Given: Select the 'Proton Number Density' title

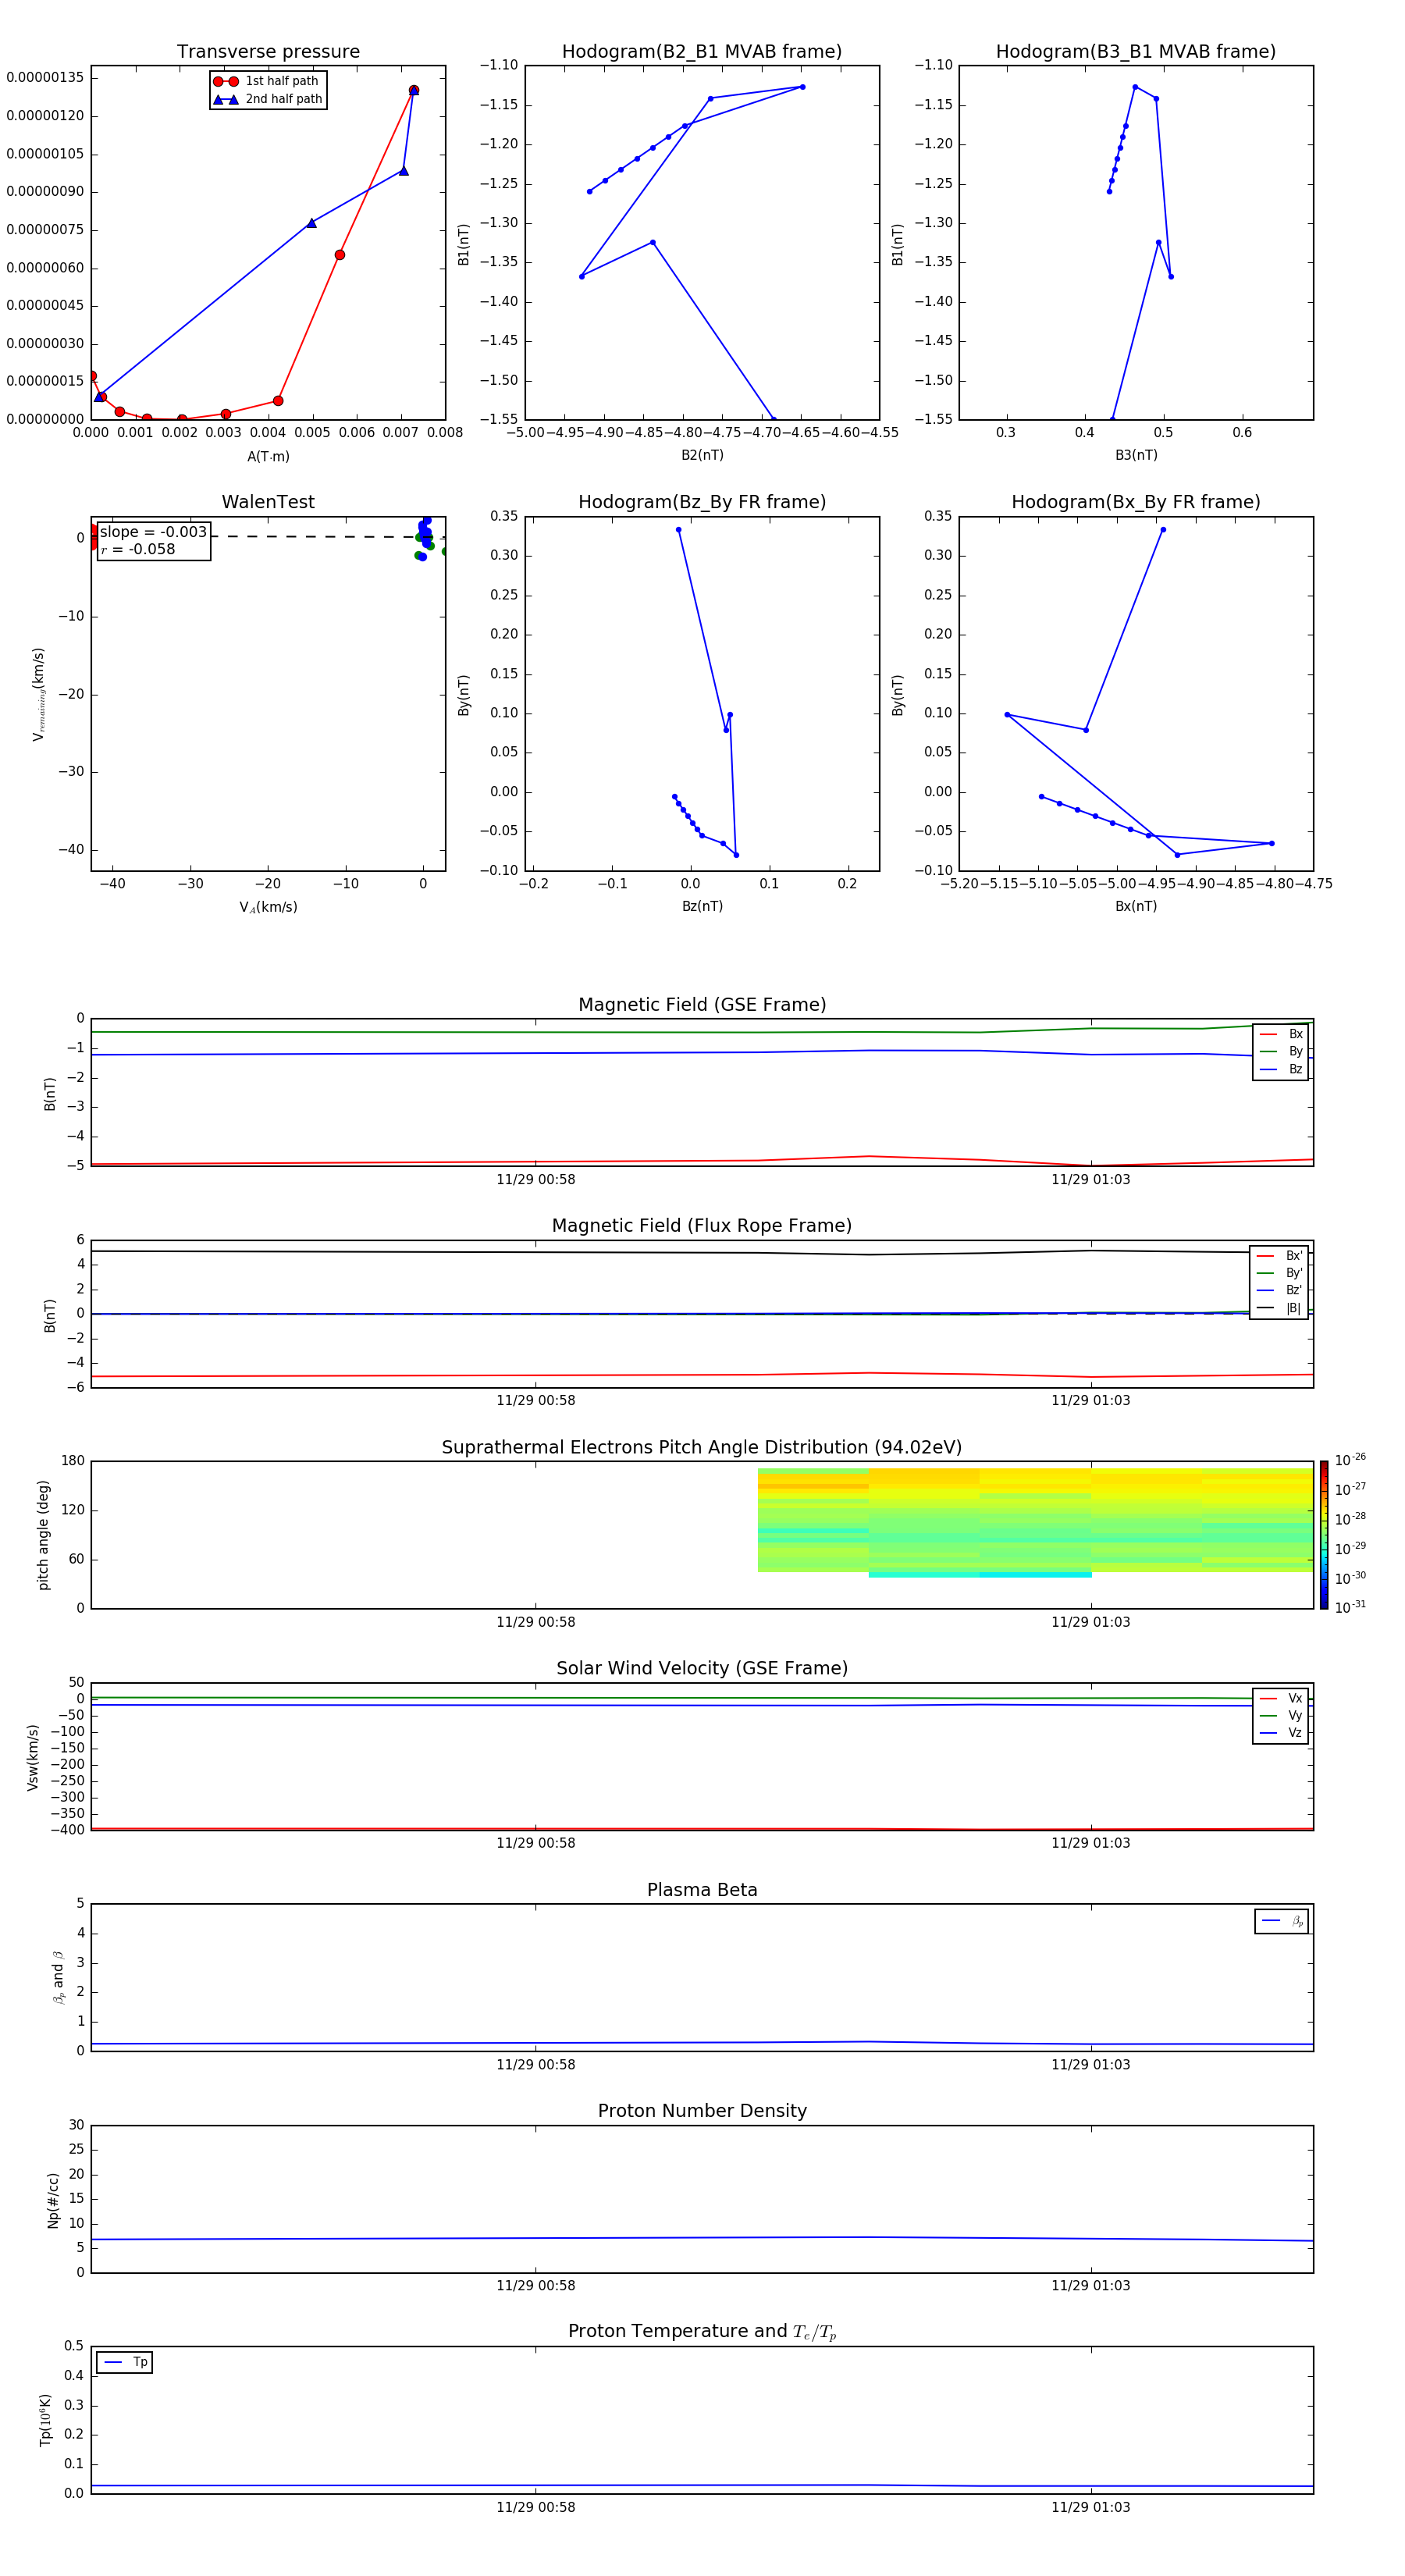Looking at the screenshot, I should point(702,2111).
